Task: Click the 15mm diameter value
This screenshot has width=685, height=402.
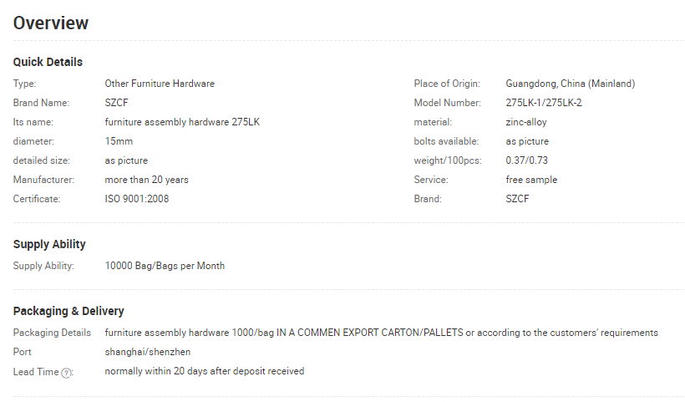Action: (119, 141)
